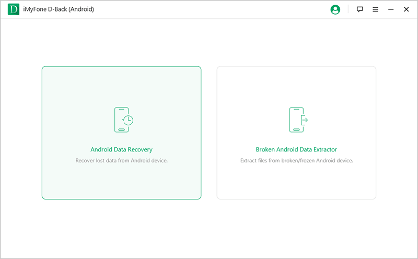Click "Extract files from broken/frozen Android device." text
Screen dimensions: 418x259
296,161
